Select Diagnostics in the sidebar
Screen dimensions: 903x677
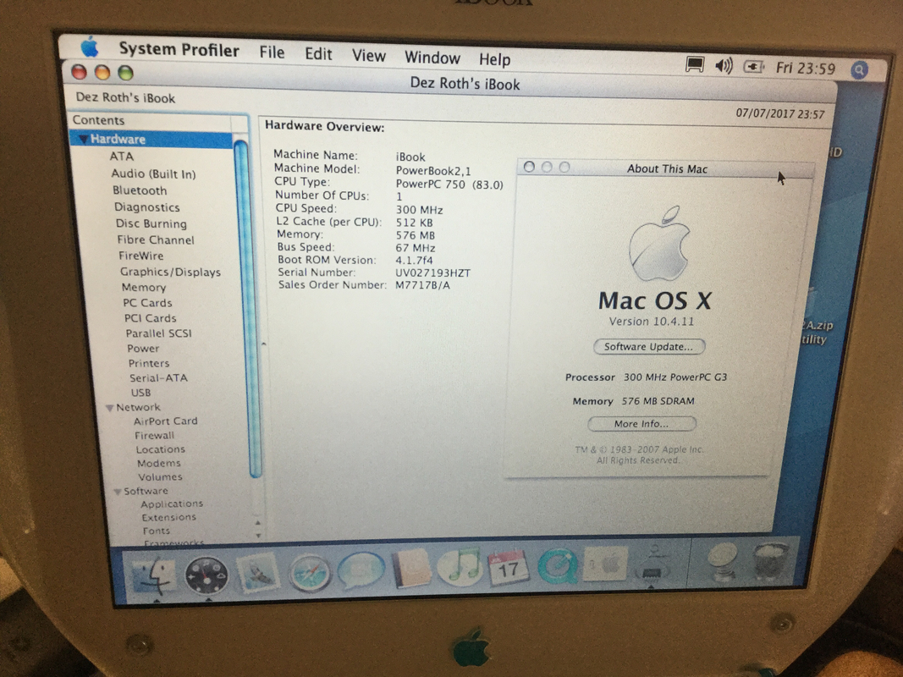coord(147,206)
